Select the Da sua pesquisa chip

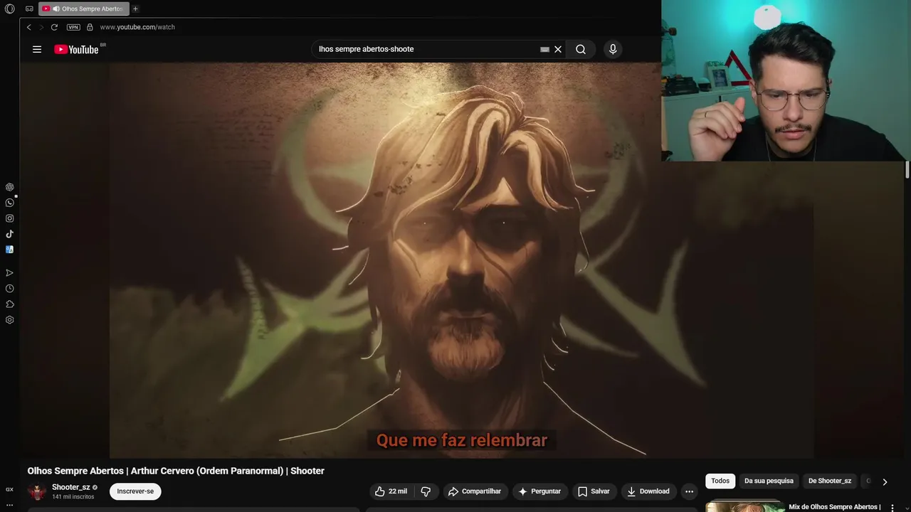tap(769, 481)
